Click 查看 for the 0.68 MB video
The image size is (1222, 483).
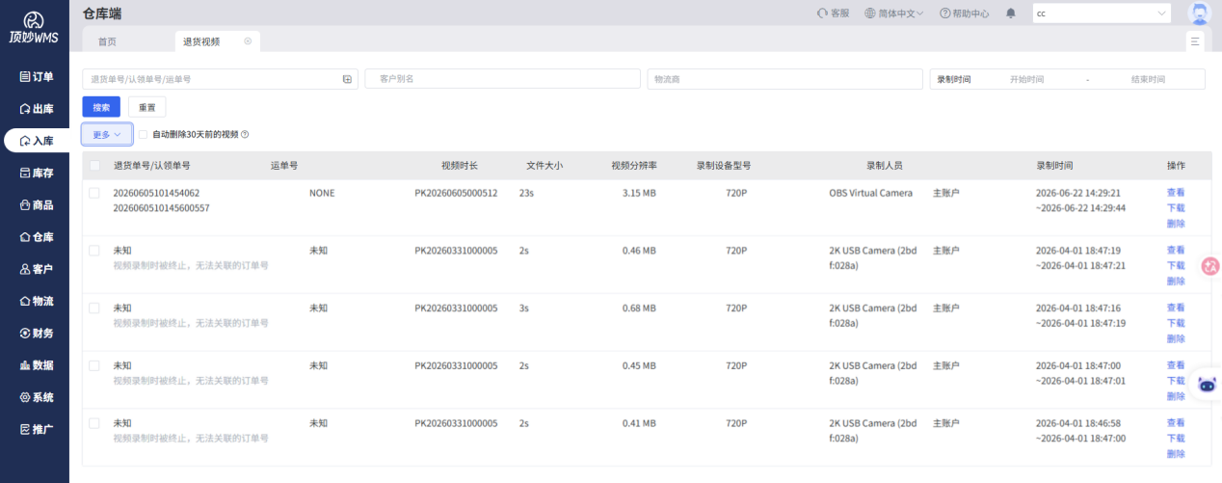coord(1176,309)
